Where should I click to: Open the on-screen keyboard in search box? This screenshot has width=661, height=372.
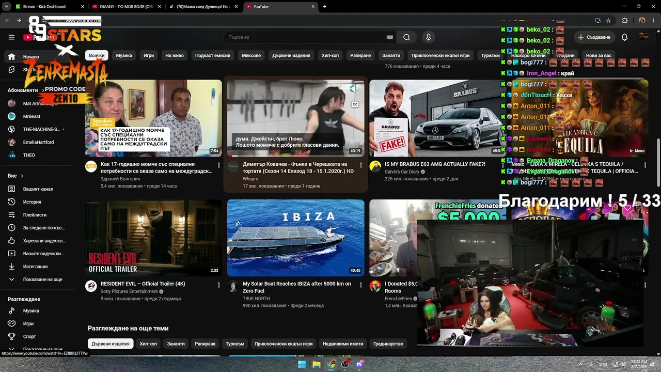[x=390, y=37]
